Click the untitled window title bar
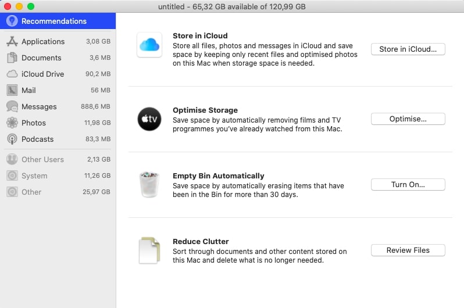The image size is (464, 308). [231, 6]
